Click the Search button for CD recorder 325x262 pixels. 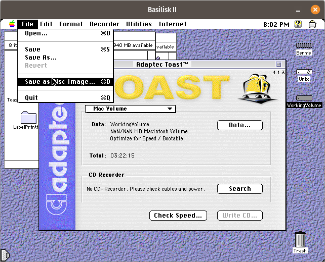(x=240, y=189)
